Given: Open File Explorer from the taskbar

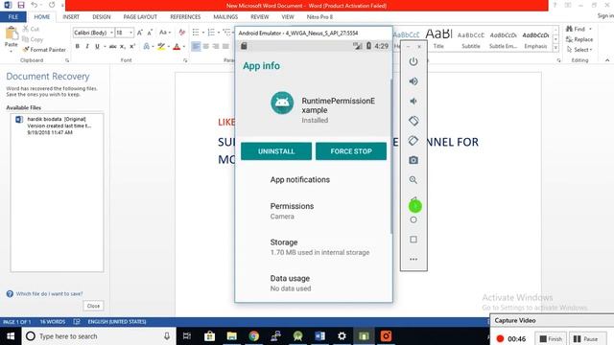Looking at the screenshot, I should [232, 336].
